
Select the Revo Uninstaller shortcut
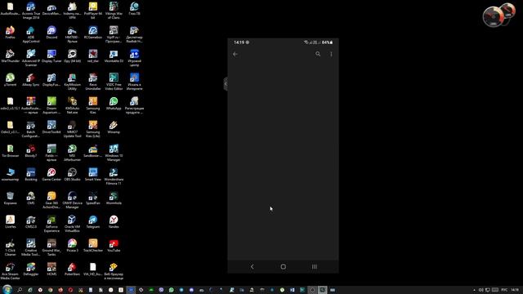click(x=93, y=82)
